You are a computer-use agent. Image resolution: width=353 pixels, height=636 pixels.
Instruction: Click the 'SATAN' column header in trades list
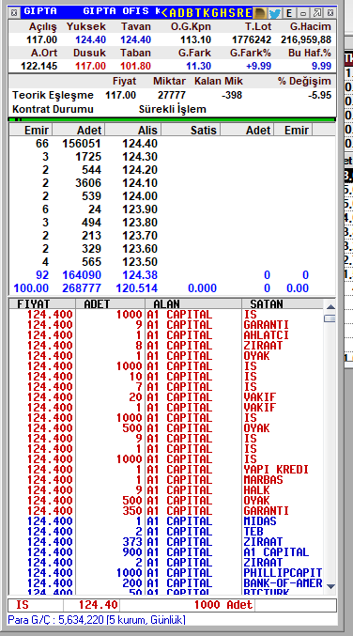(283, 303)
